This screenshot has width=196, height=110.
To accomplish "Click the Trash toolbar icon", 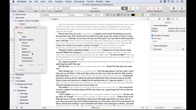I will (x=43, y=8).
